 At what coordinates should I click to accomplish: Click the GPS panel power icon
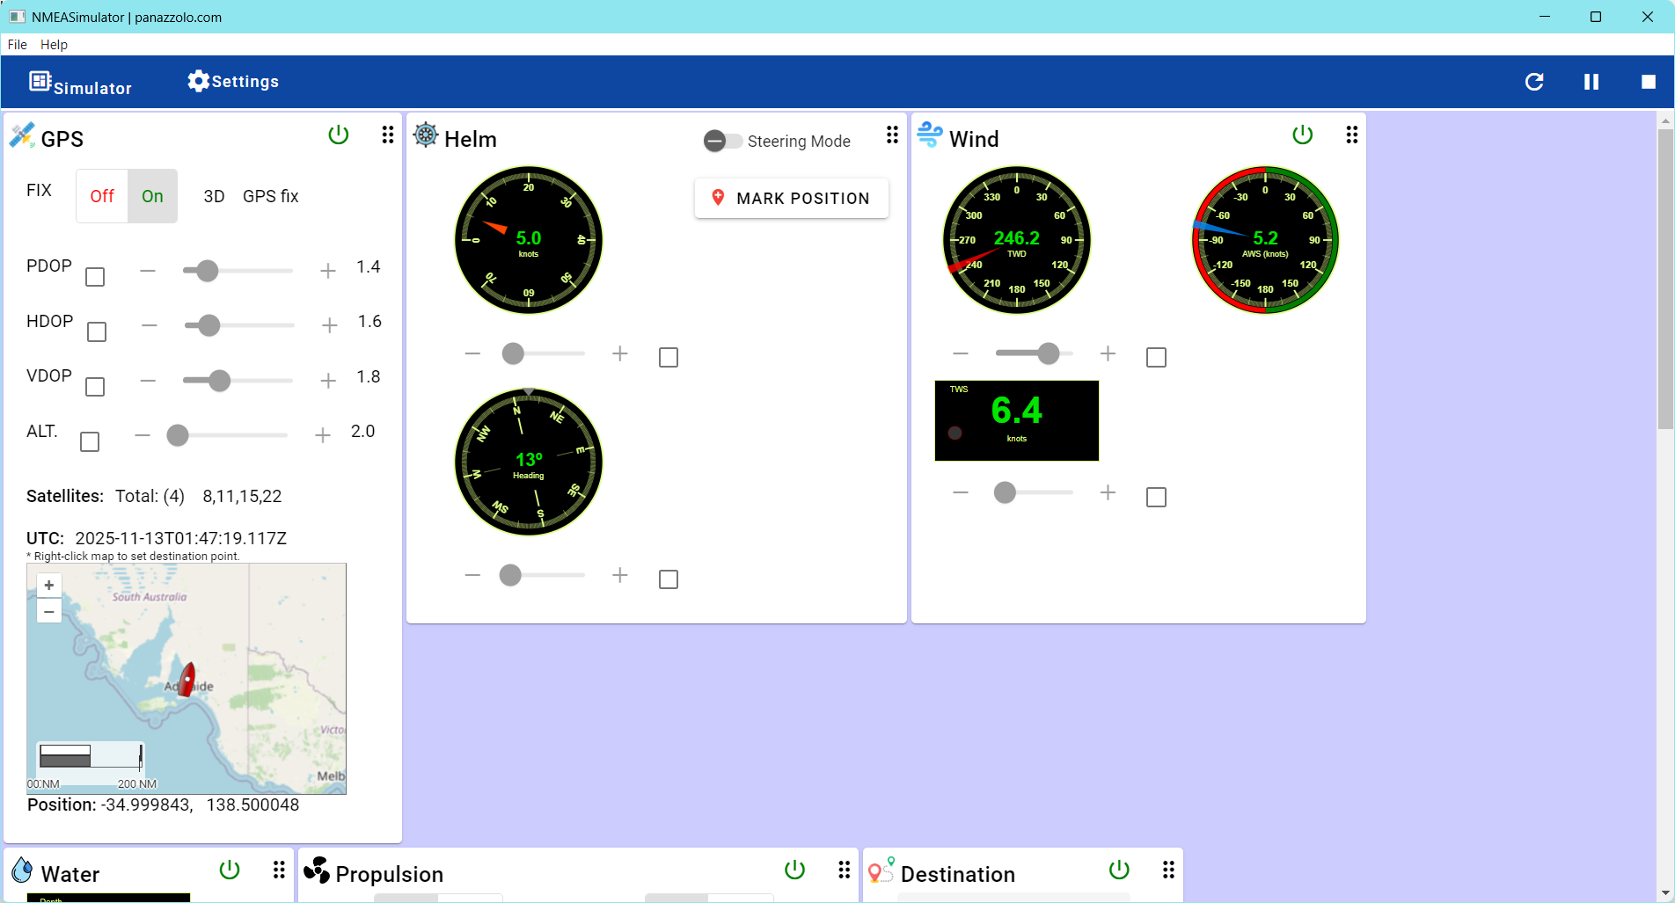coord(339,135)
